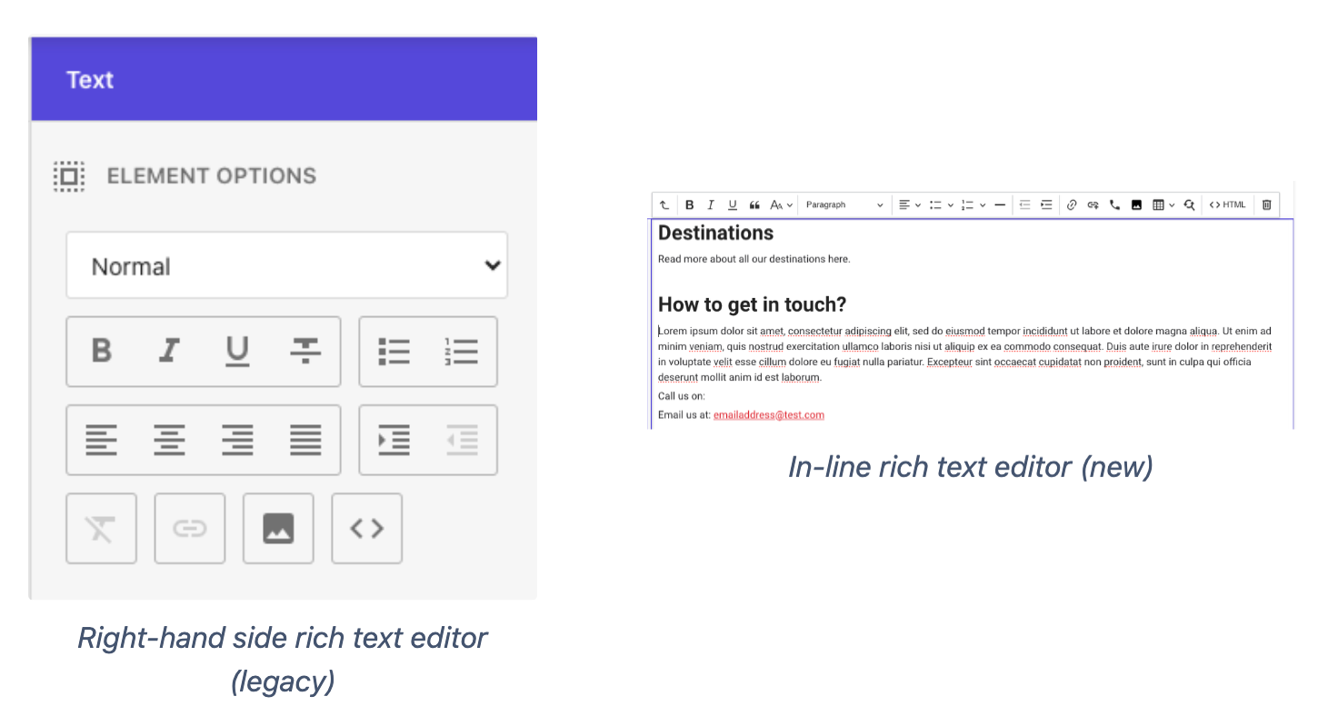Align text left in legacy editor panel
The width and height of the screenshot is (1318, 716).
tap(101, 440)
